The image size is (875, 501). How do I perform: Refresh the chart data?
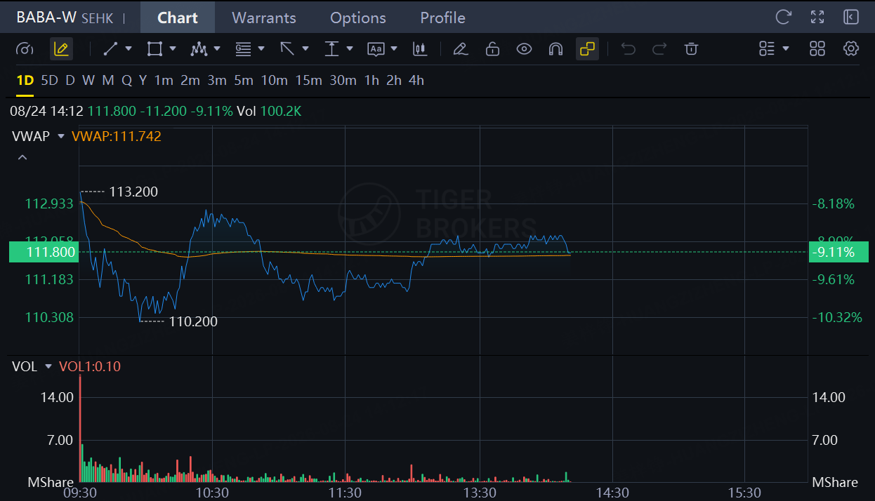point(784,18)
